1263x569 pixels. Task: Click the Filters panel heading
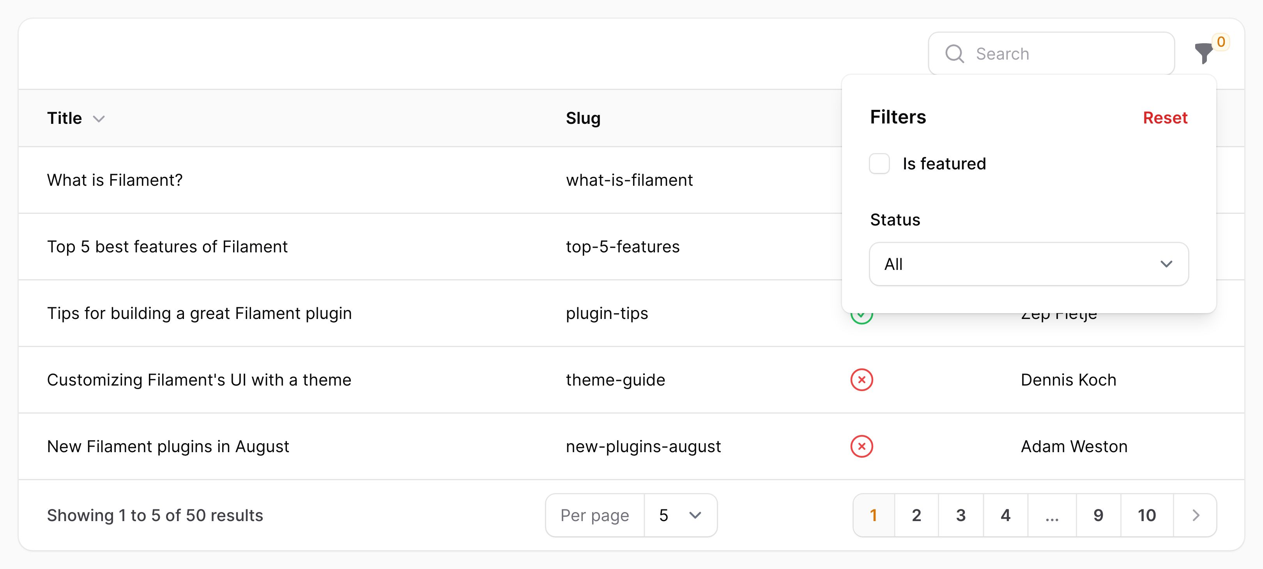coord(898,117)
